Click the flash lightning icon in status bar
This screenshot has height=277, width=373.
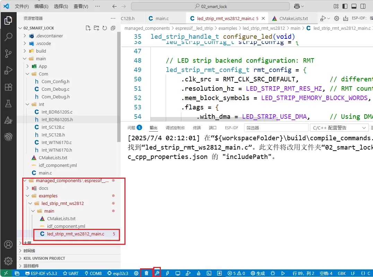coord(167,273)
